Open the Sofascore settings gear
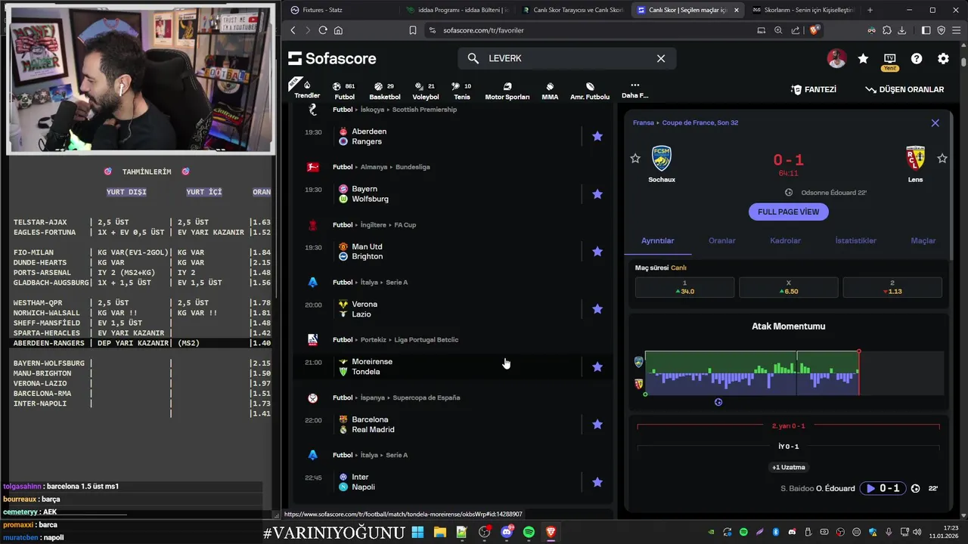This screenshot has width=968, height=544. coord(943,58)
